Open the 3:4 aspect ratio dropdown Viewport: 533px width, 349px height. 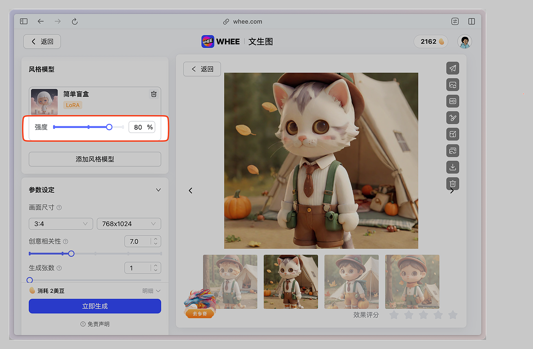pyautogui.click(x=61, y=224)
